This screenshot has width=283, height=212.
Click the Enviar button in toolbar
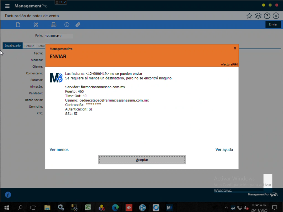273,25
